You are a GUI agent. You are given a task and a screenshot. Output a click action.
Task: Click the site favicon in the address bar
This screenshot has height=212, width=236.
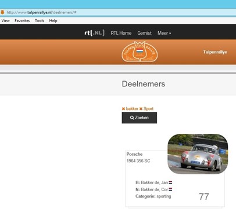coord(2,12)
